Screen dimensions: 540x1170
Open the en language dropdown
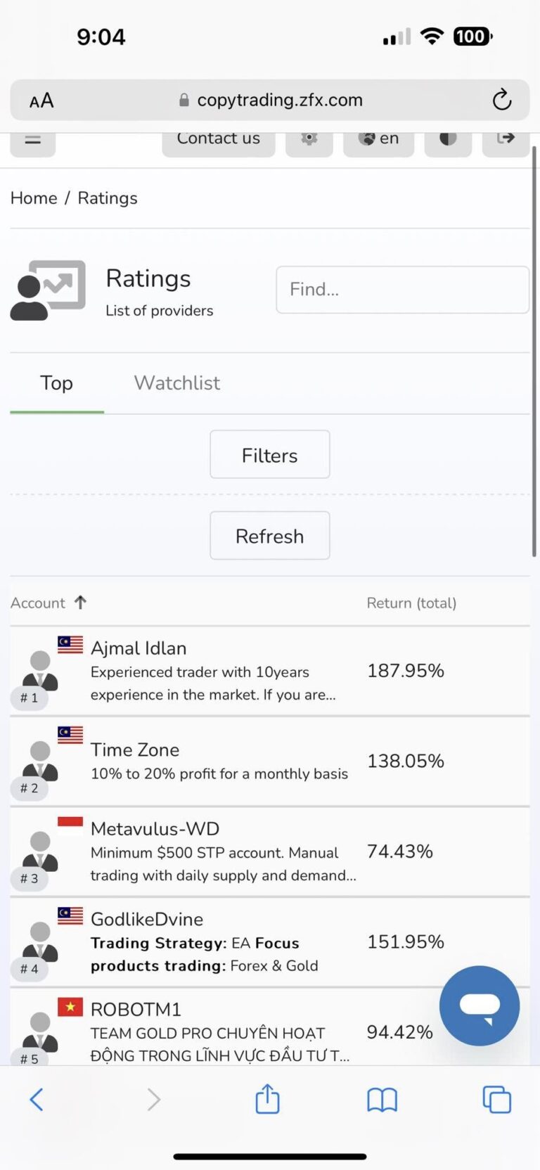[x=378, y=139]
